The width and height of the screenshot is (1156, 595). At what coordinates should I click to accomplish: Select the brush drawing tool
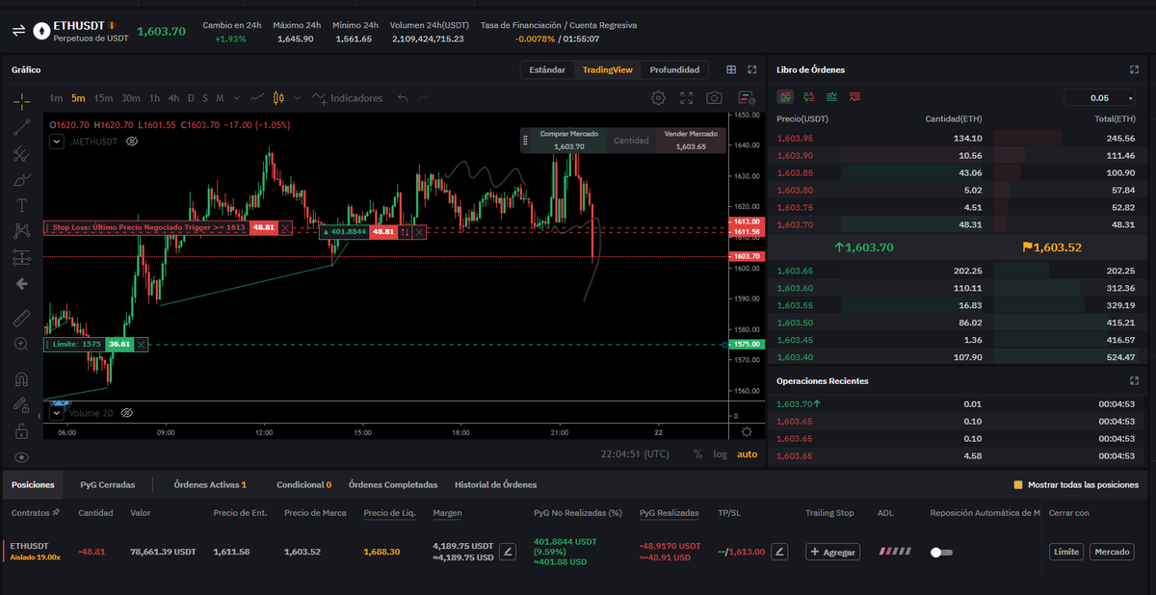(x=22, y=179)
